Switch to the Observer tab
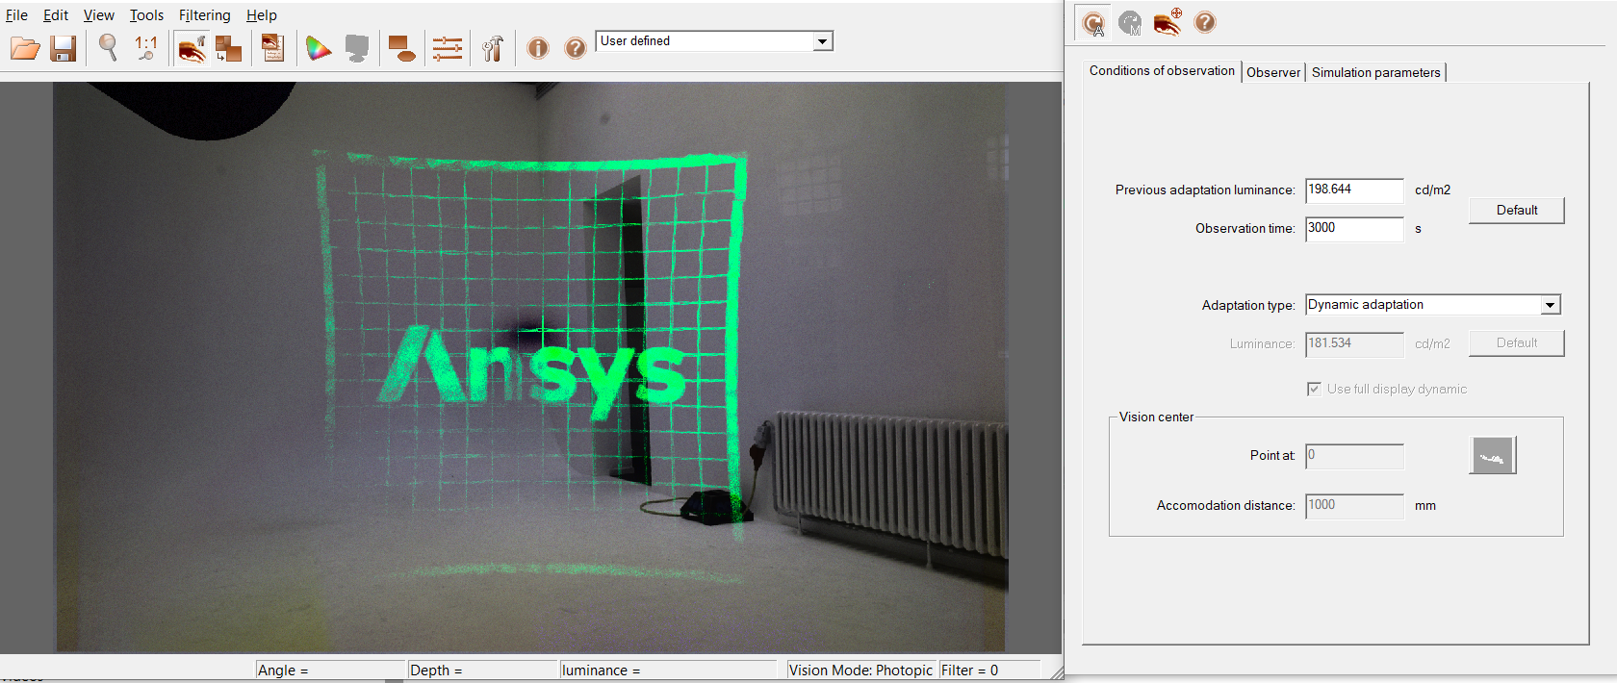This screenshot has height=683, width=1617. [1273, 72]
